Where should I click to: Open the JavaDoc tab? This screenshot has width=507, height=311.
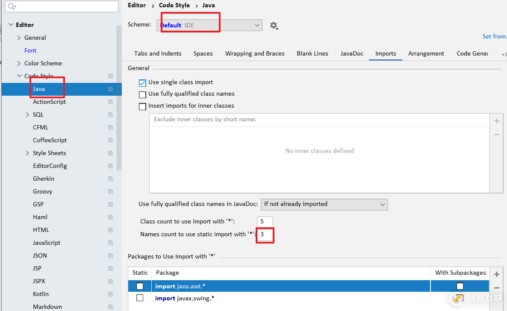[x=352, y=54]
